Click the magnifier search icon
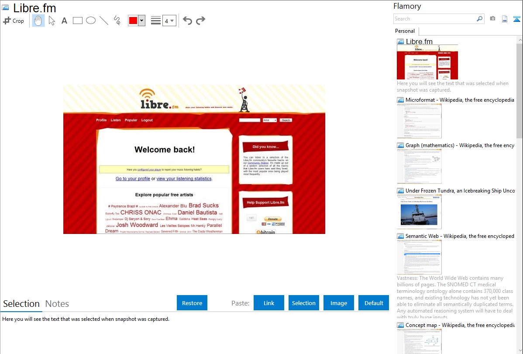523x354 pixels. 480,19
